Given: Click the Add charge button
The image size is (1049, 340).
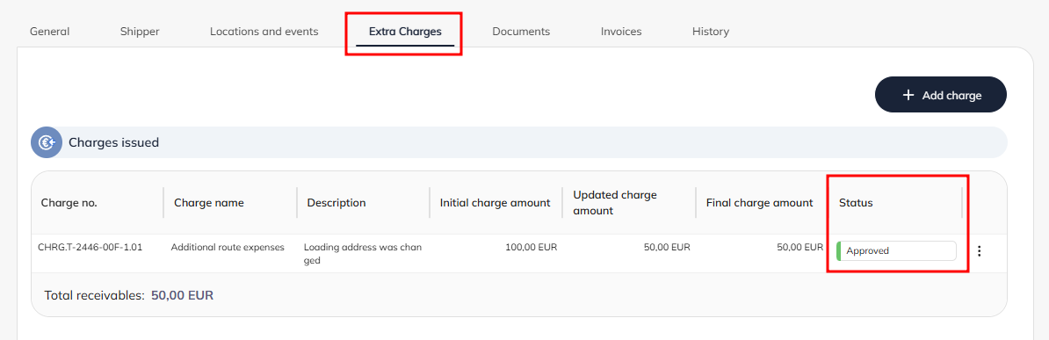Looking at the screenshot, I should pos(941,95).
